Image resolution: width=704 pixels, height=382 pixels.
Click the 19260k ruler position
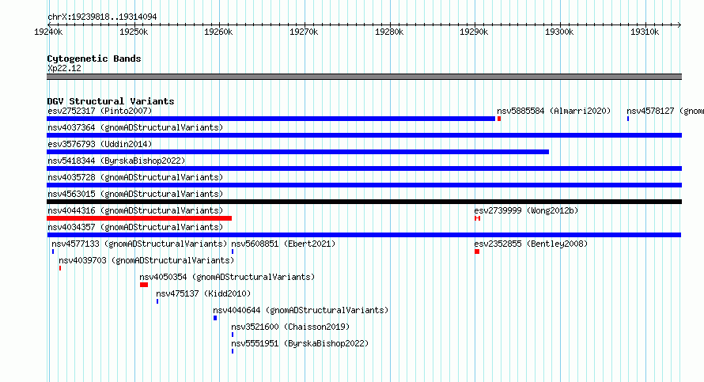[x=218, y=32]
